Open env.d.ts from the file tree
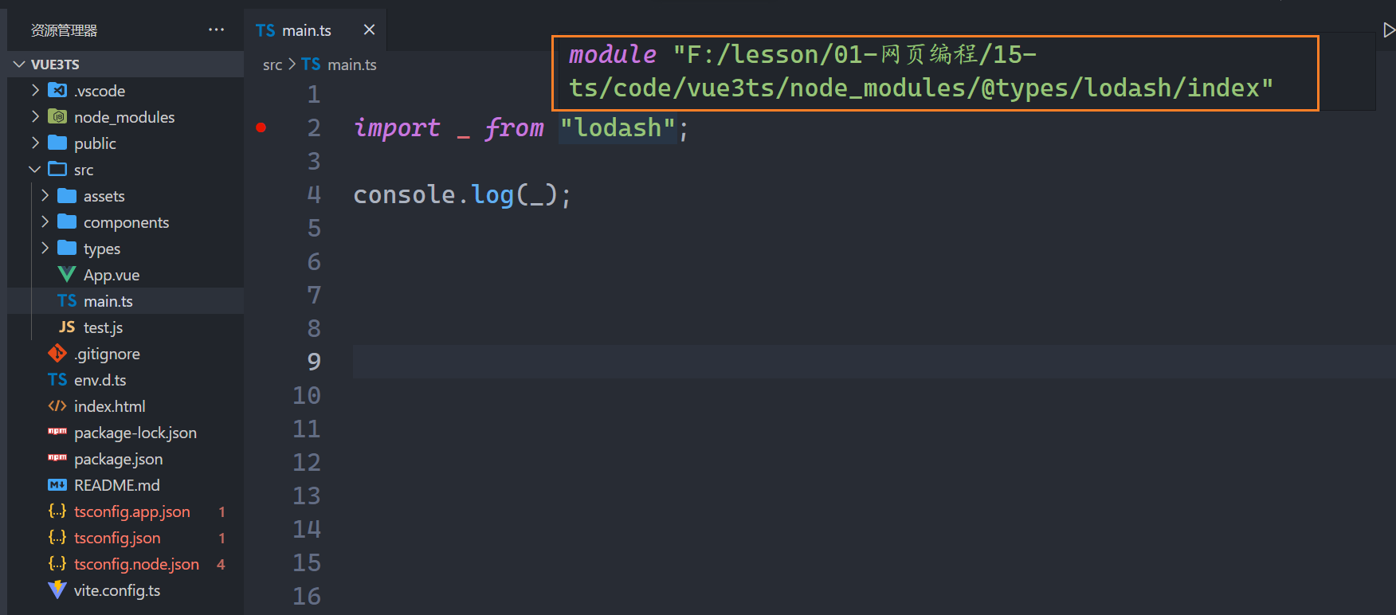 100,380
